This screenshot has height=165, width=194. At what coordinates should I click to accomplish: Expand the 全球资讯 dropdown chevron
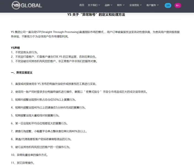click(x=141, y=5)
